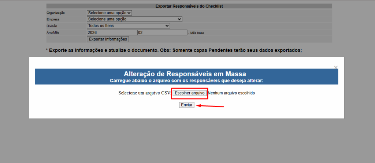Click the Carregue abaixo o arquivo subtitle
This screenshot has width=375, height=163.
[x=186, y=80]
